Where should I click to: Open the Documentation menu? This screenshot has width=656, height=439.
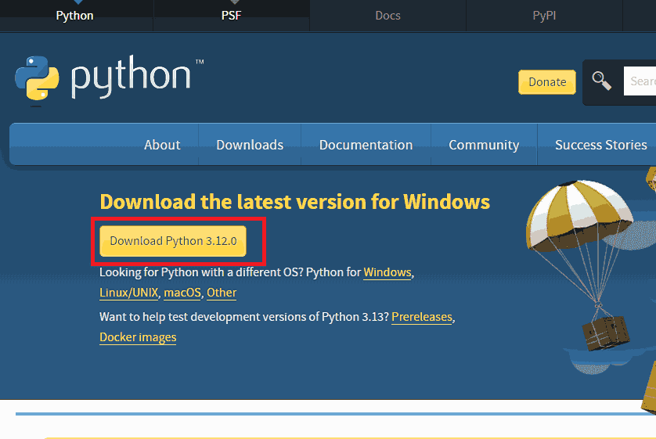click(x=366, y=145)
